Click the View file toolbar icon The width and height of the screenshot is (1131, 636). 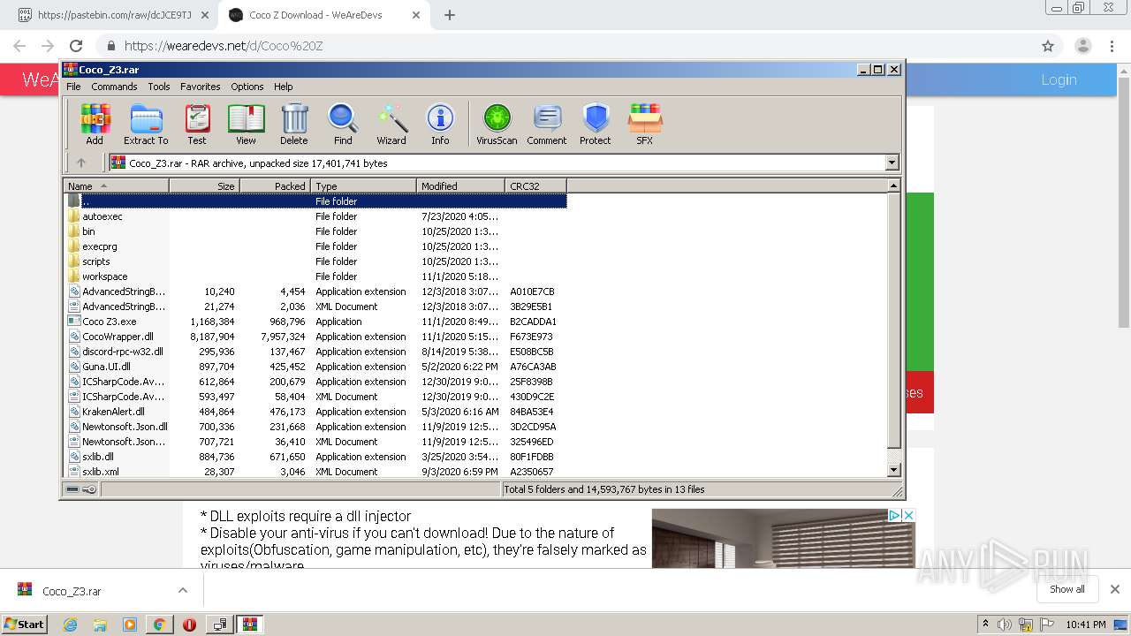[x=246, y=124]
